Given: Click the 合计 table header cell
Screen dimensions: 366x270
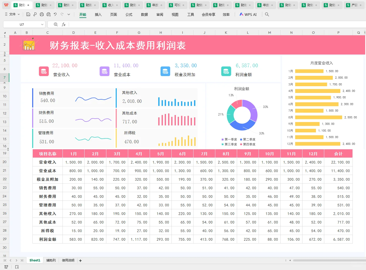Looking at the screenshot, I should [338, 154].
